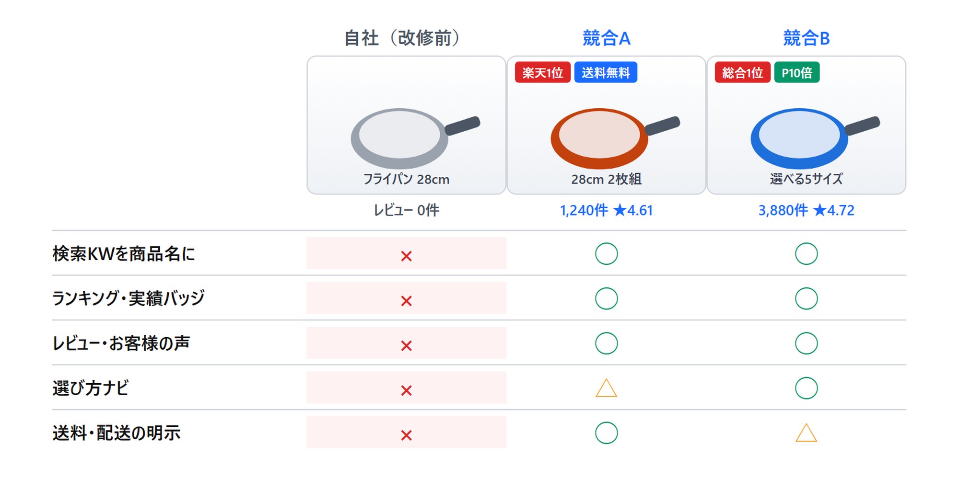This screenshot has width=959, height=479.
Task: Click the blue 送料無料 badge
Action: [606, 72]
